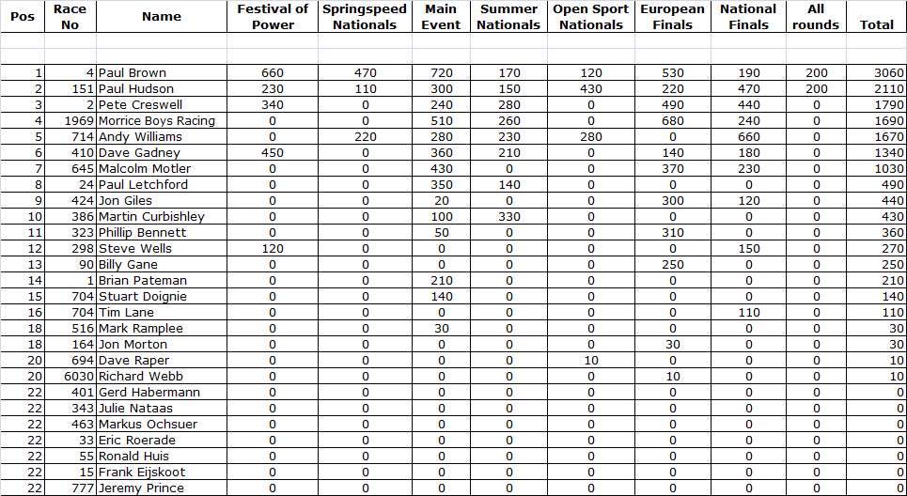907x496 pixels.
Task: Select Martin Curbishley's Summer Nationals score 330
Action: [x=508, y=216]
